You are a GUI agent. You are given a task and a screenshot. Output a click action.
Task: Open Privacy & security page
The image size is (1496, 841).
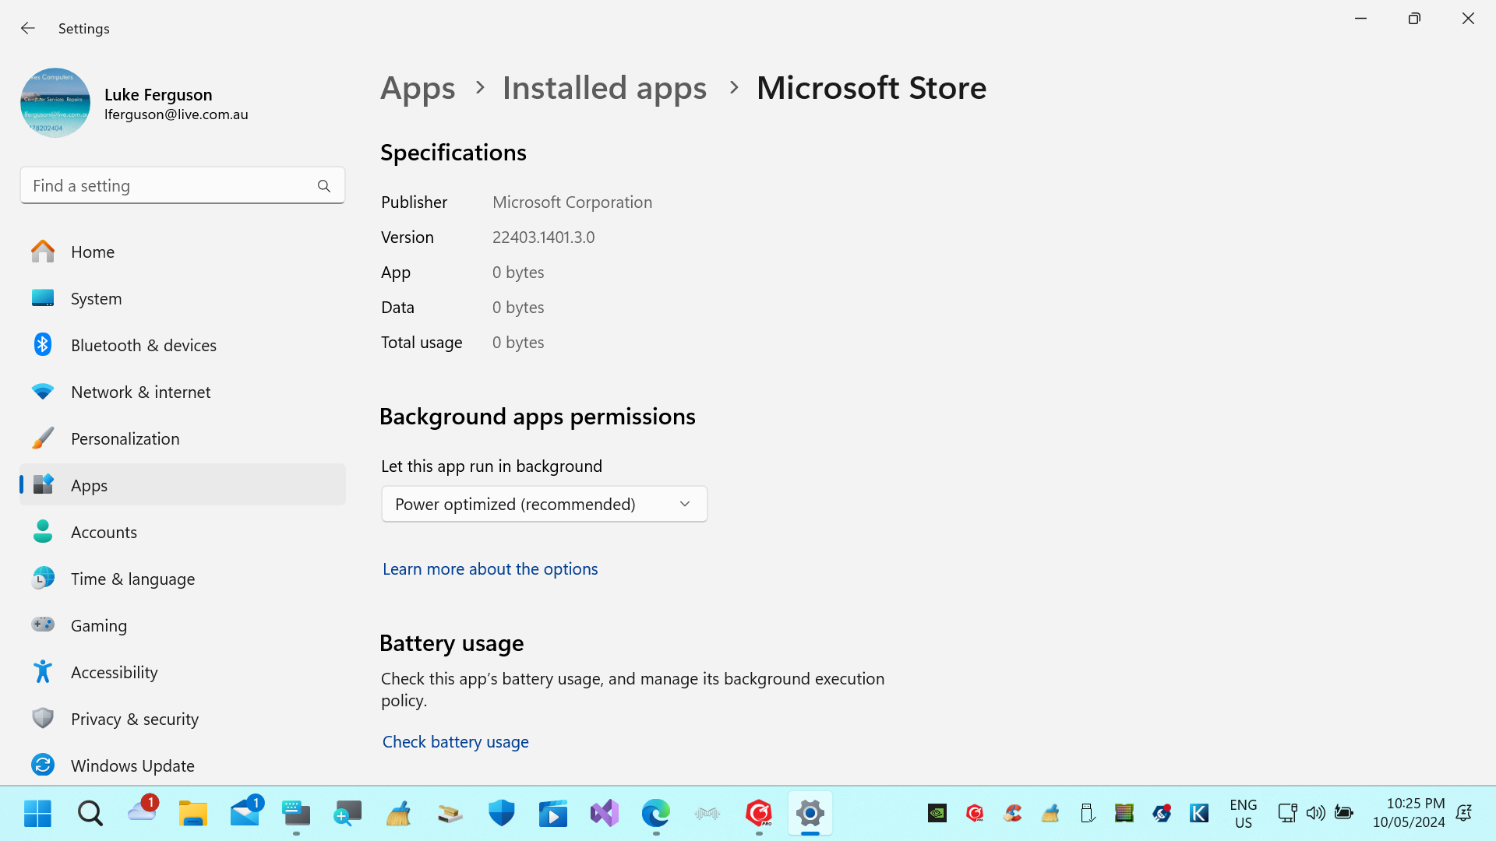[182, 719]
